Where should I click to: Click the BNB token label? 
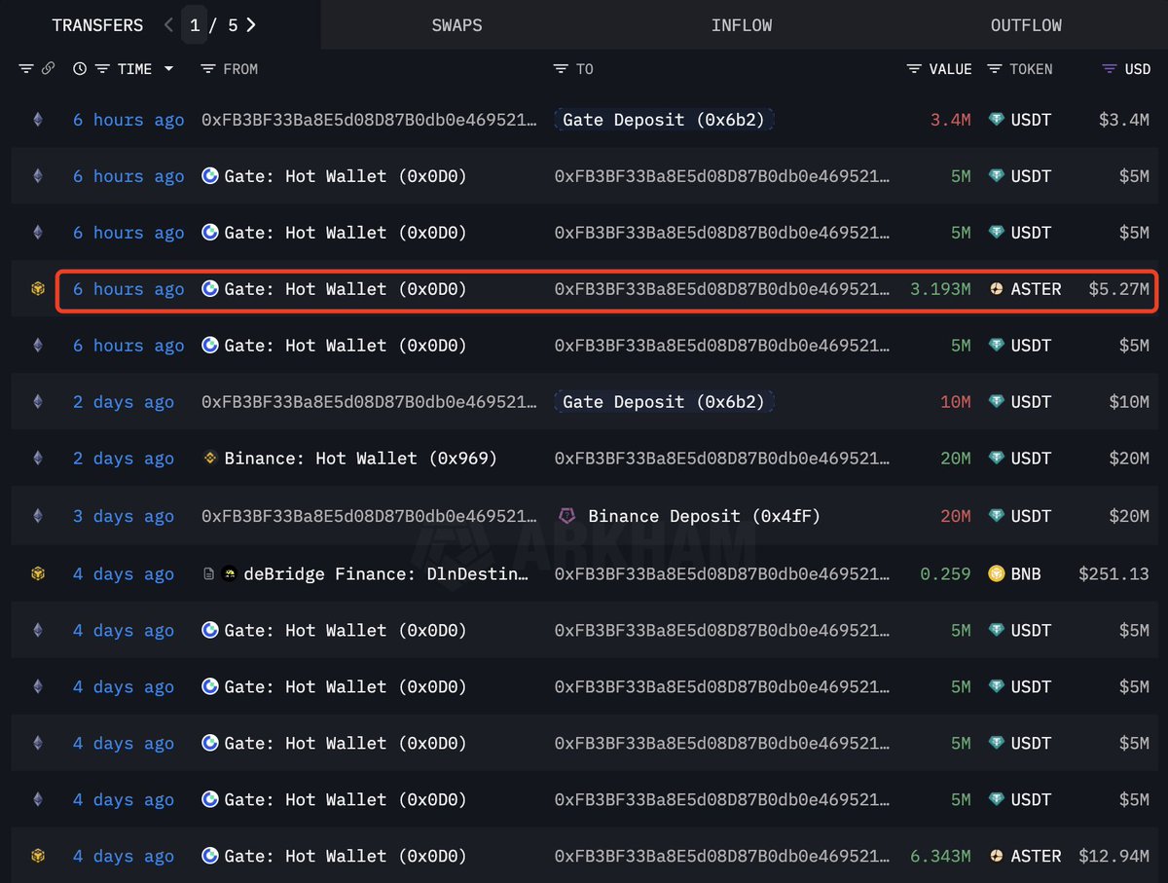pyautogui.click(x=1026, y=573)
